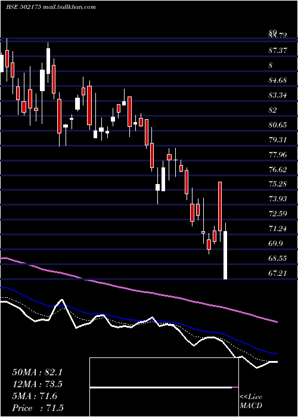Select the 73.93 price level label
The height and width of the screenshot is (417, 298).
[278, 198]
